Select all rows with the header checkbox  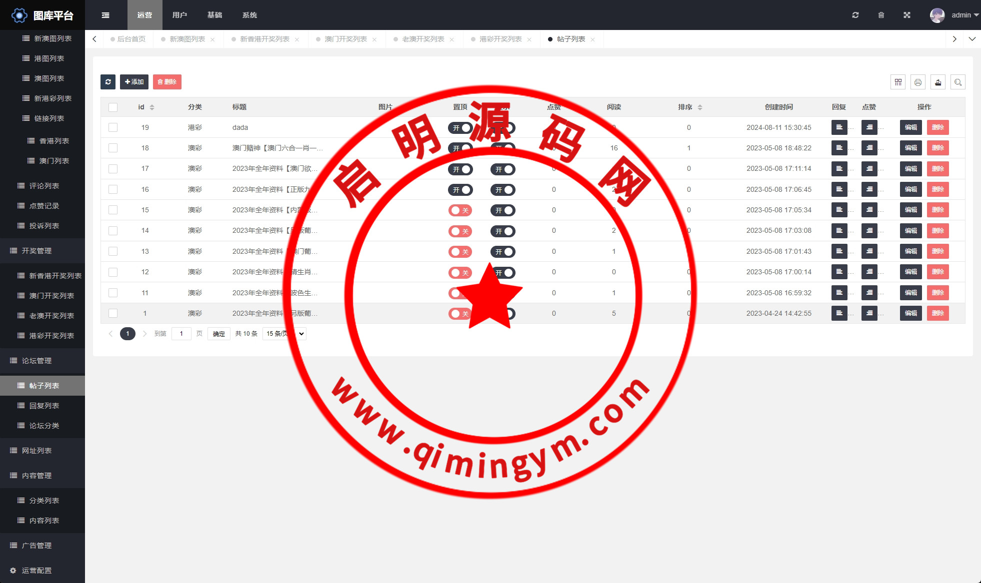(x=113, y=107)
